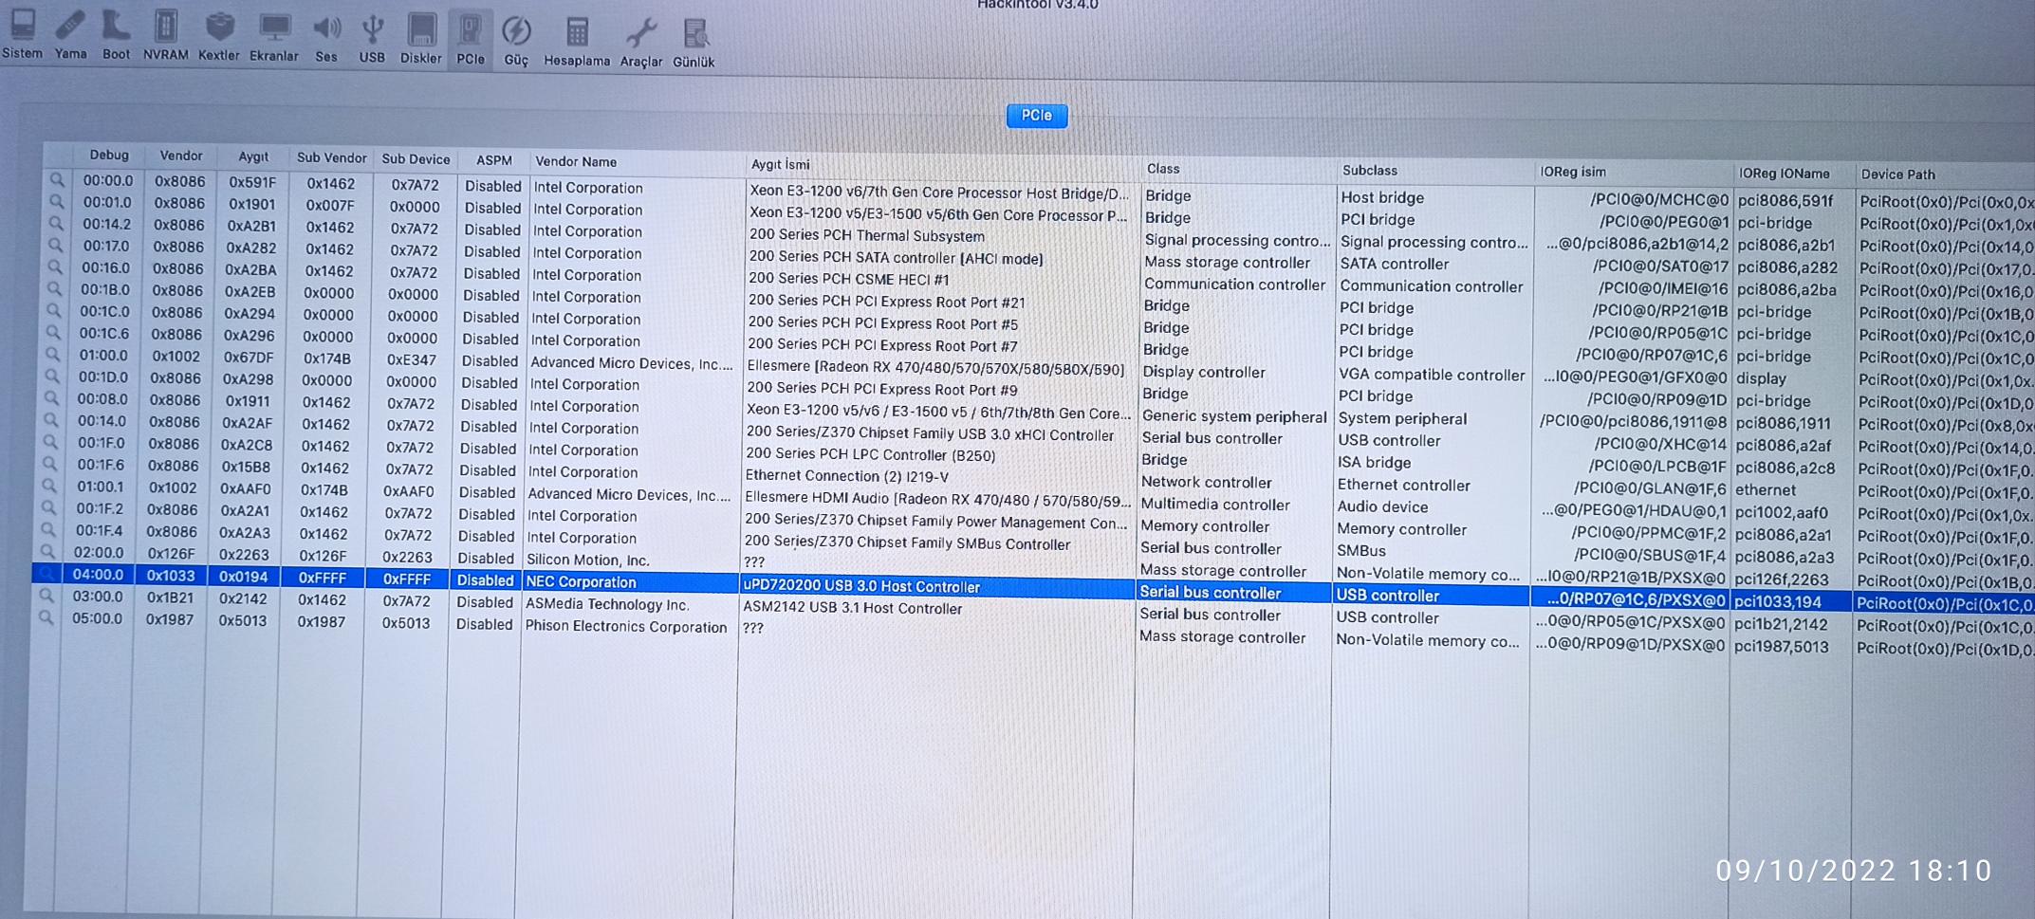Select the SMBus subclass cell
Screen dimensions: 2035x919
(1361, 550)
